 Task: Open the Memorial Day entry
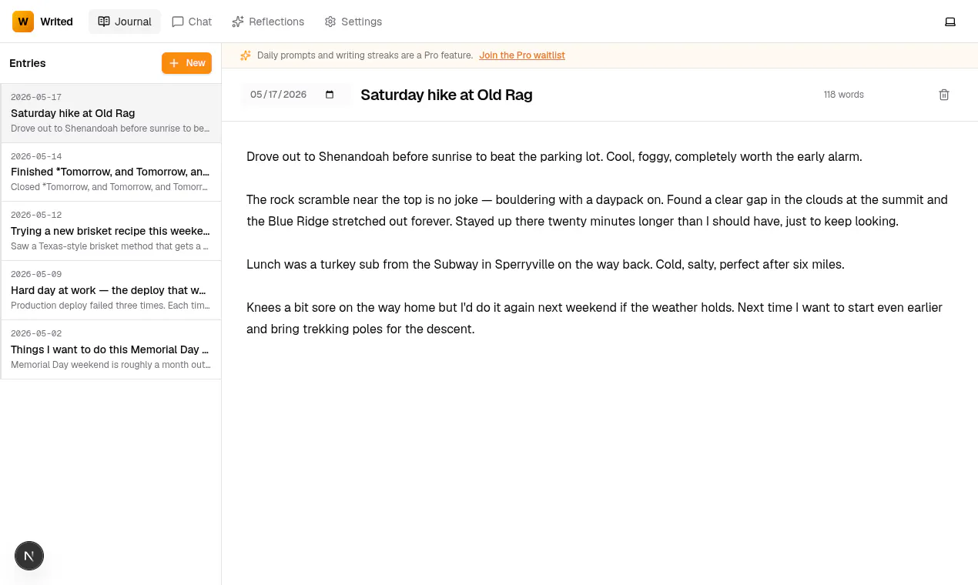click(111, 350)
